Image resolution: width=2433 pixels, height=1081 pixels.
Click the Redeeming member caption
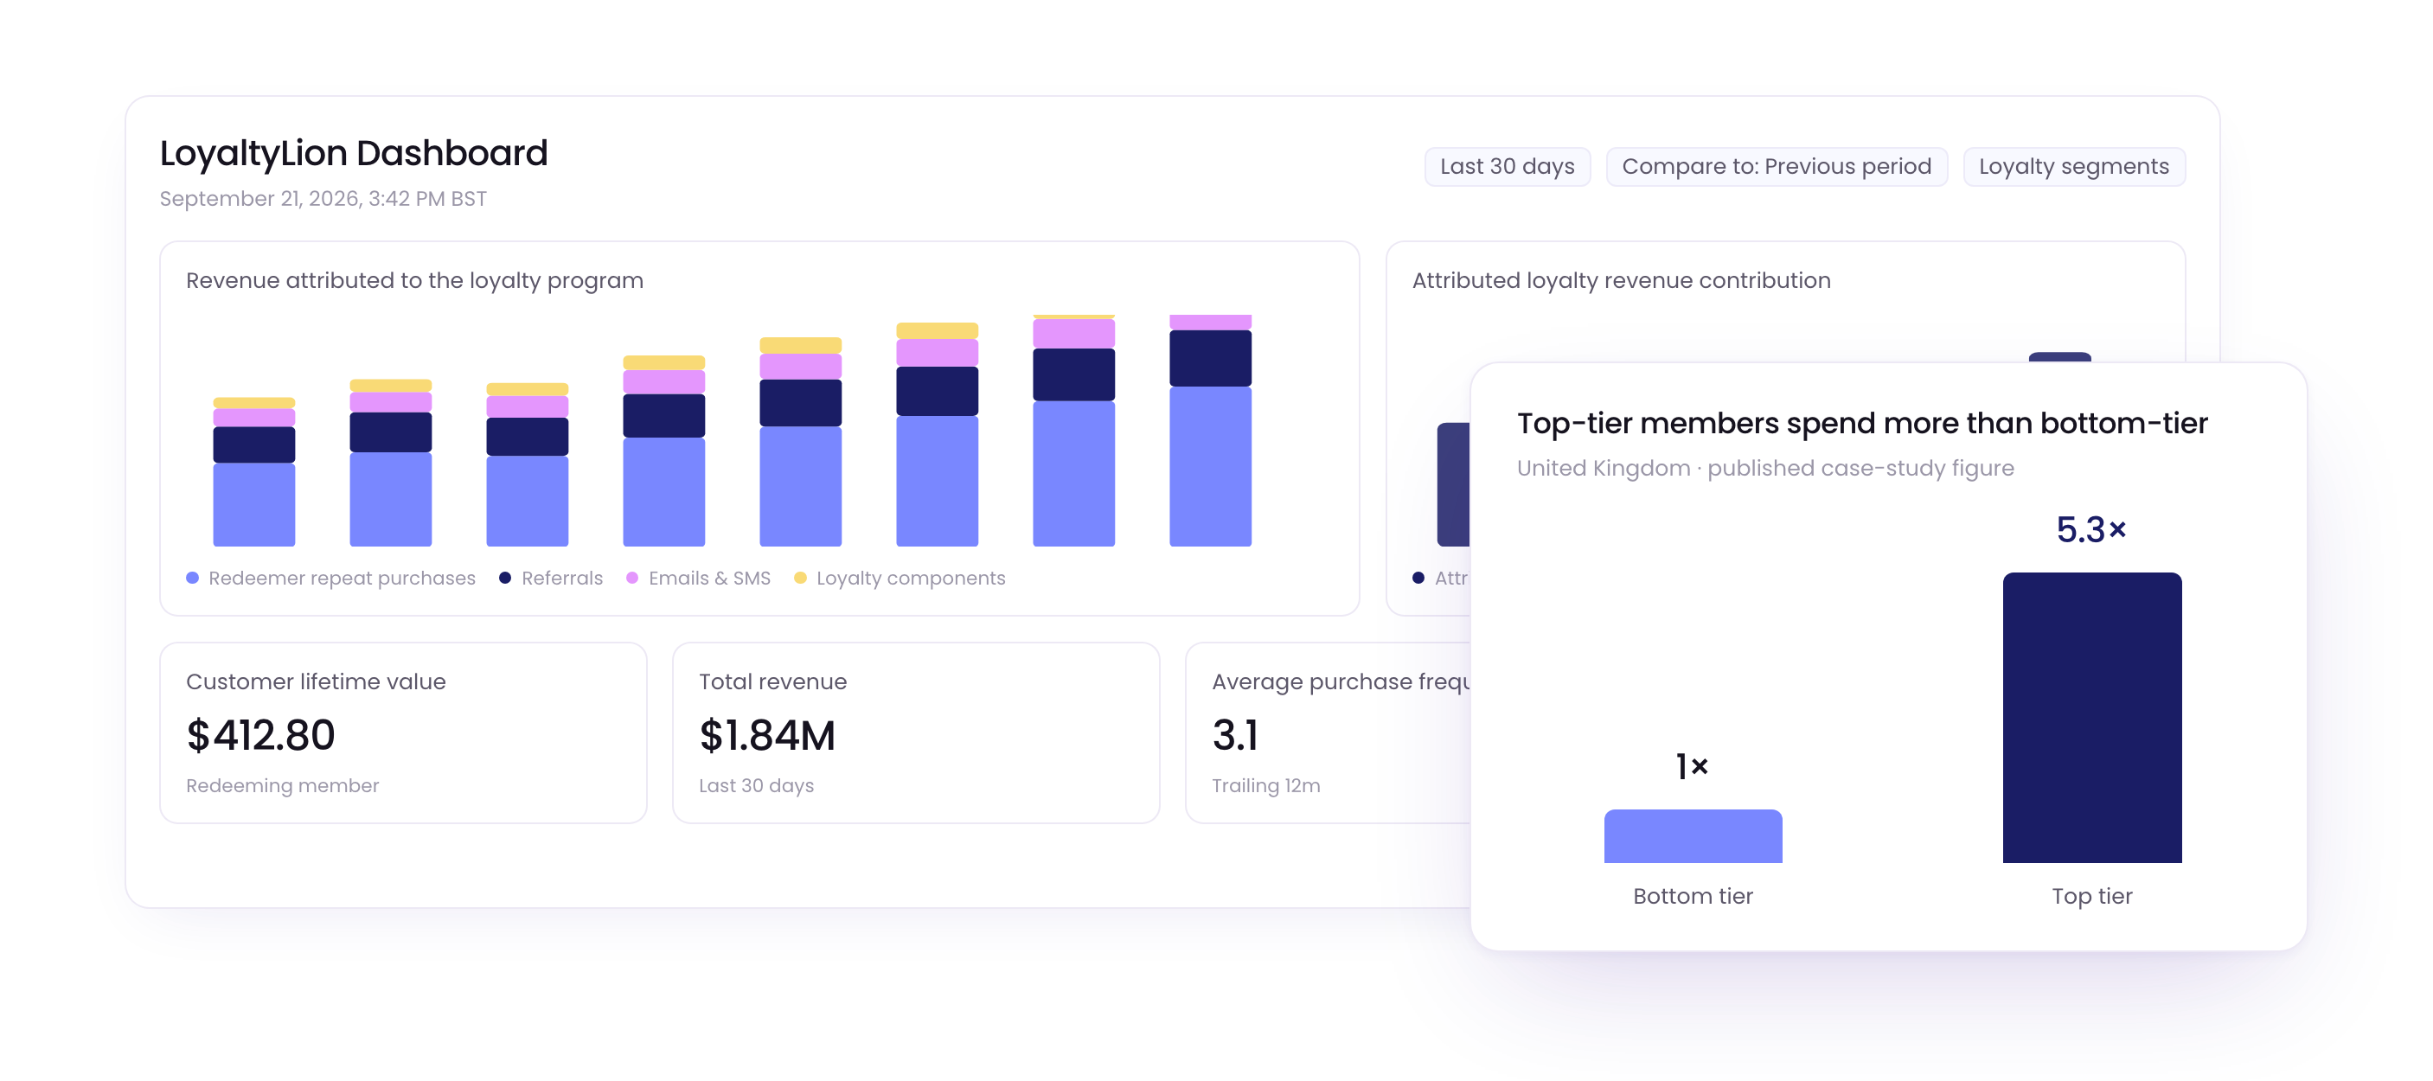click(283, 785)
